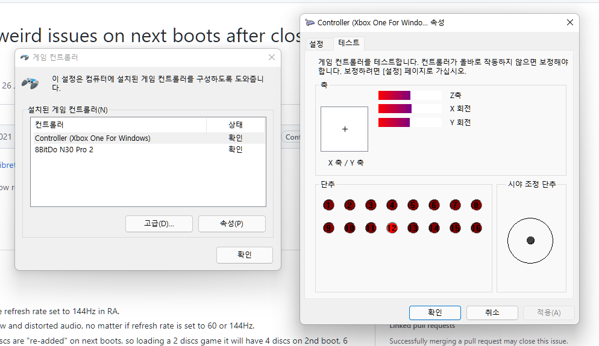Click the X 회전 axis bar

pyautogui.click(x=410, y=109)
